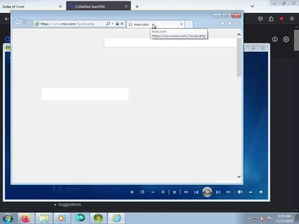Click the network tray icon
Screen dimensions: 299x224
(255, 219)
